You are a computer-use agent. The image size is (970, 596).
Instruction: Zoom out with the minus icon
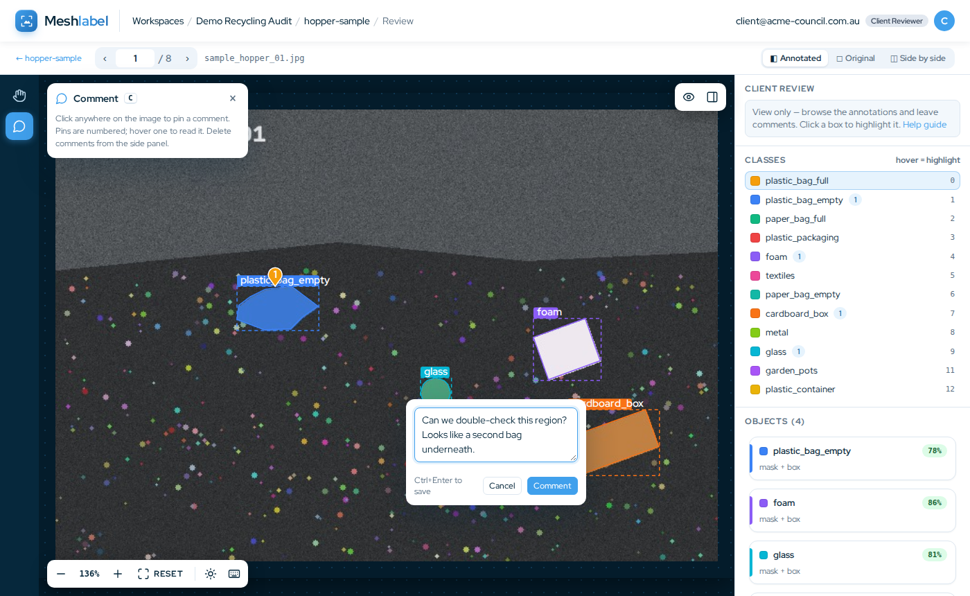click(x=61, y=574)
